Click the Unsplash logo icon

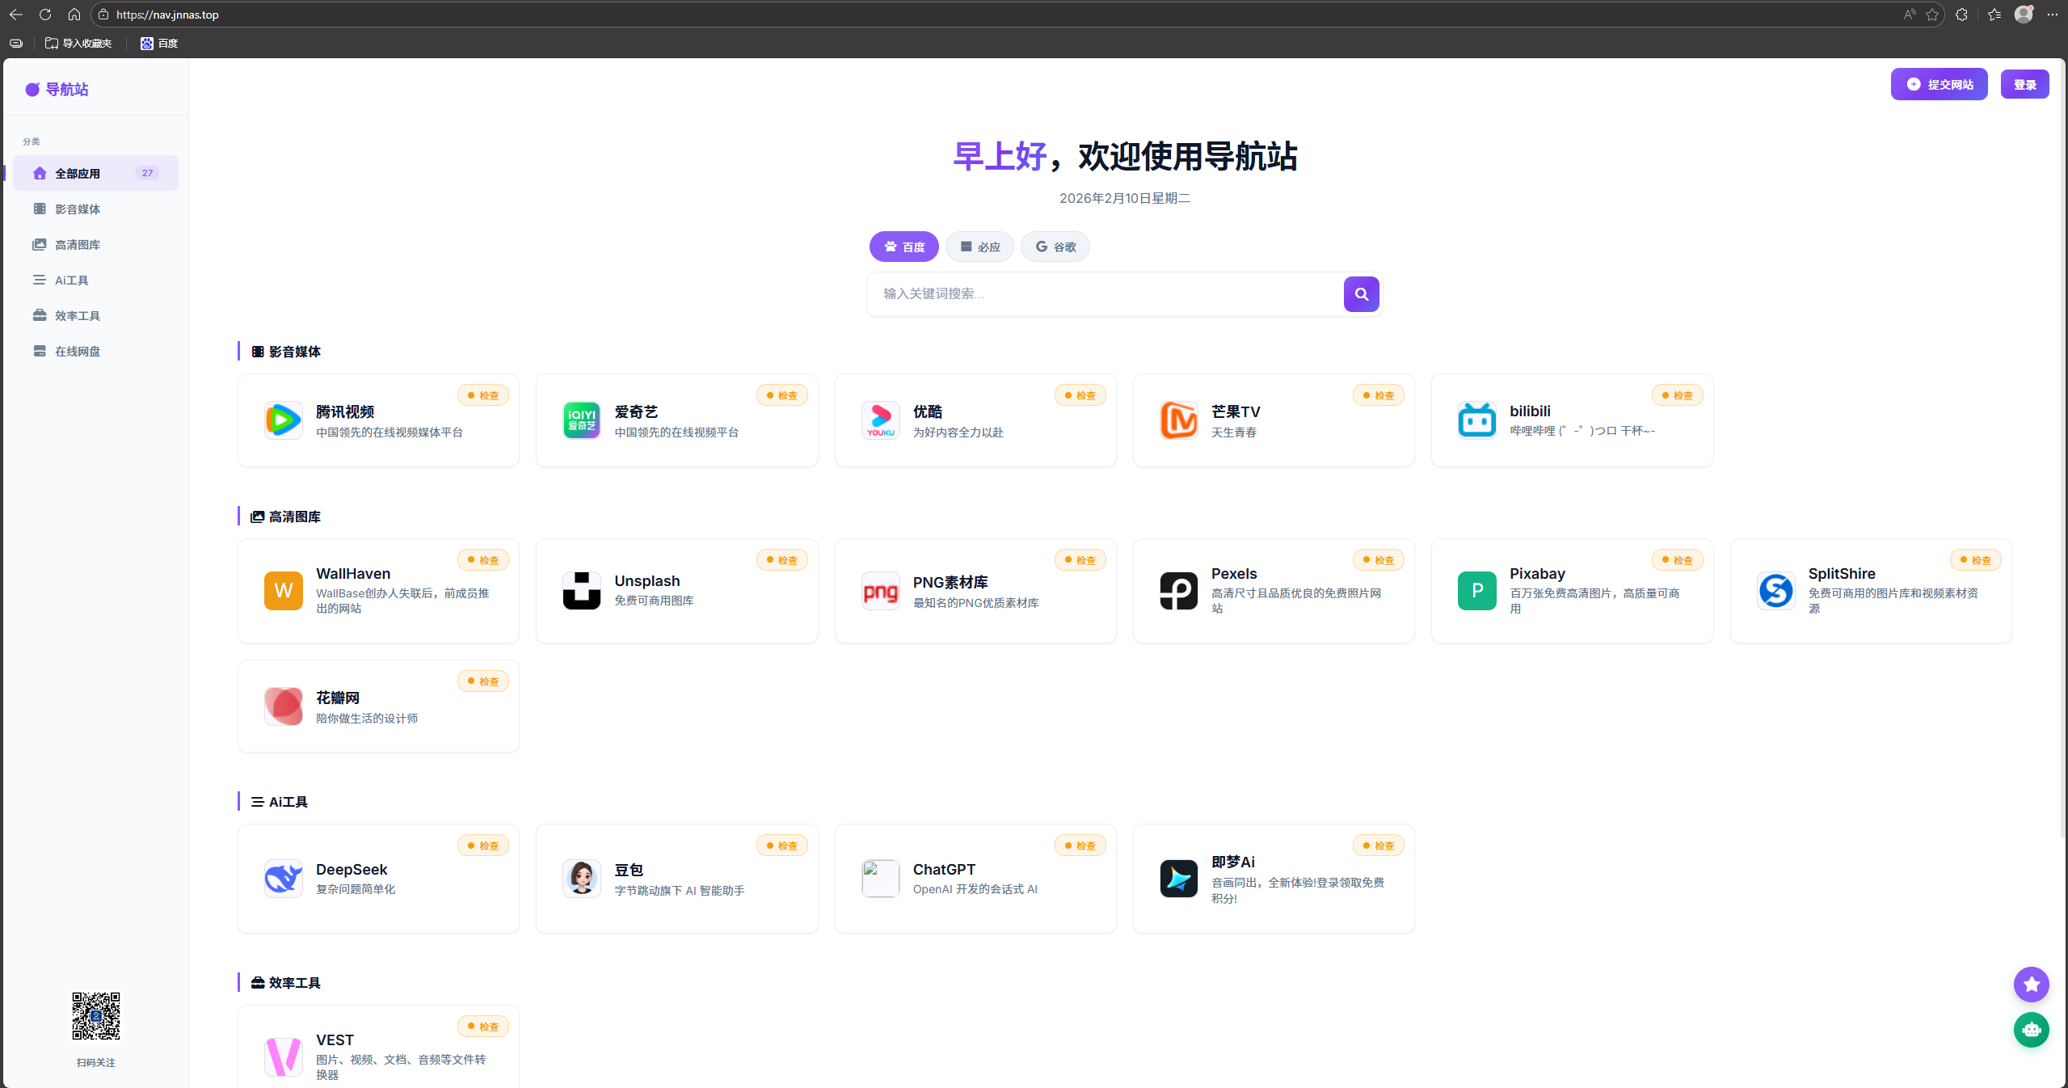point(581,591)
